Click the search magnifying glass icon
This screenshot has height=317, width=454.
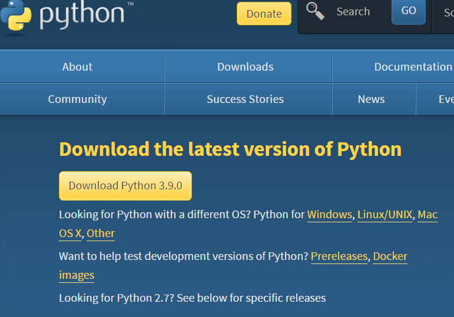315,11
